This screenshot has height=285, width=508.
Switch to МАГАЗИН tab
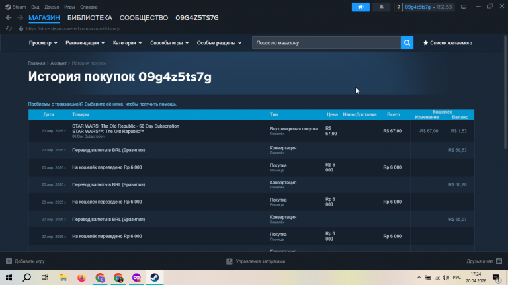(x=44, y=18)
